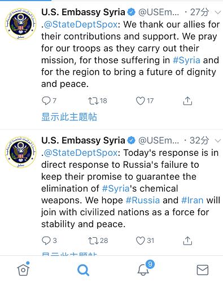Open U.S. Embassy Syria avatar on second tweet
The width and height of the screenshot is (223, 283).
20,152
